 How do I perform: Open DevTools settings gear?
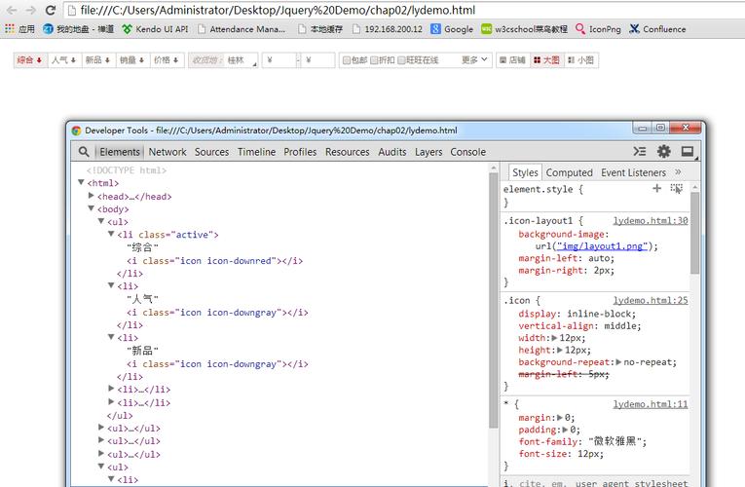pos(664,151)
